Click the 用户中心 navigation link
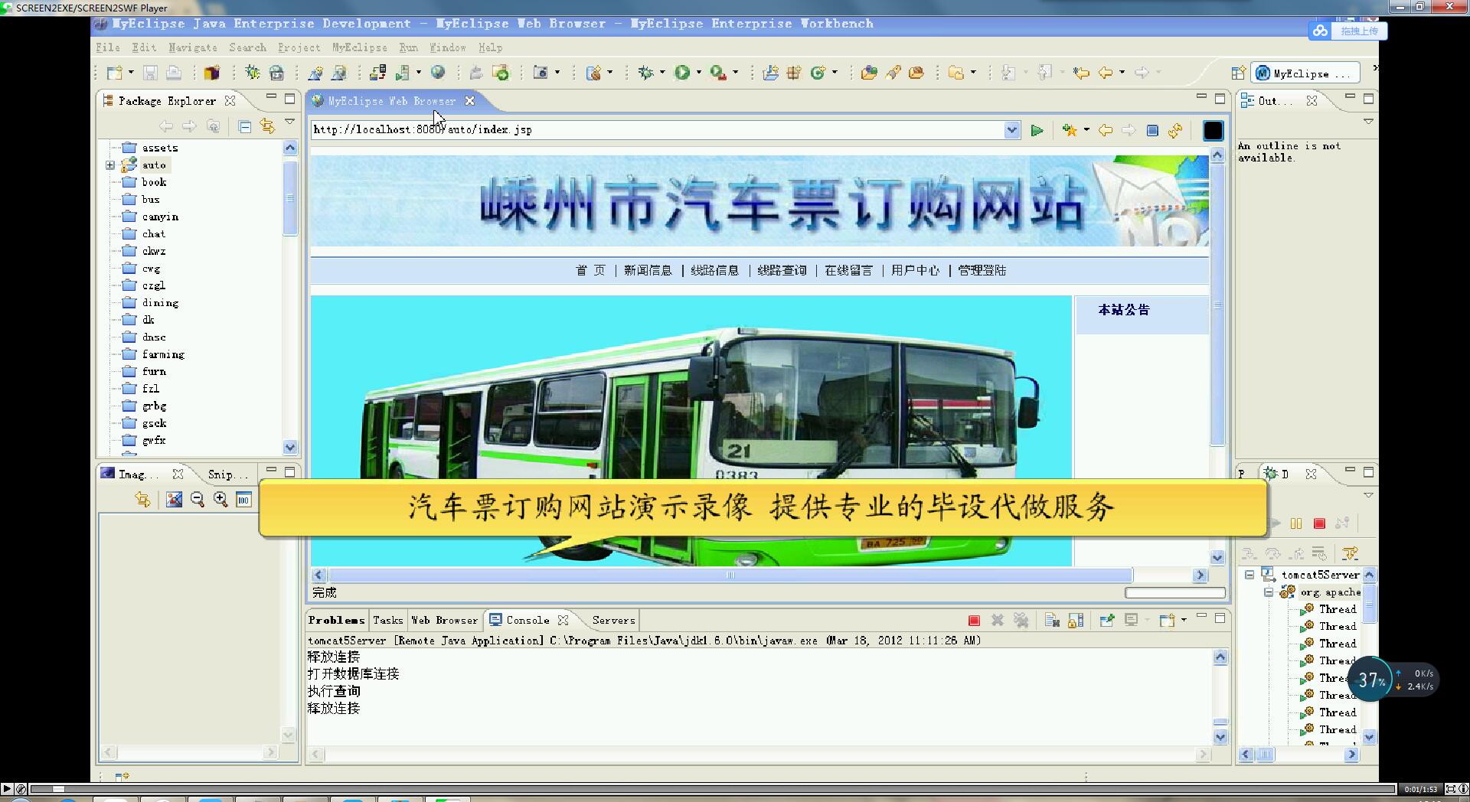 [915, 270]
